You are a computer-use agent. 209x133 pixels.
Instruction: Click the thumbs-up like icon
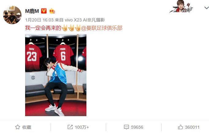click(180, 127)
